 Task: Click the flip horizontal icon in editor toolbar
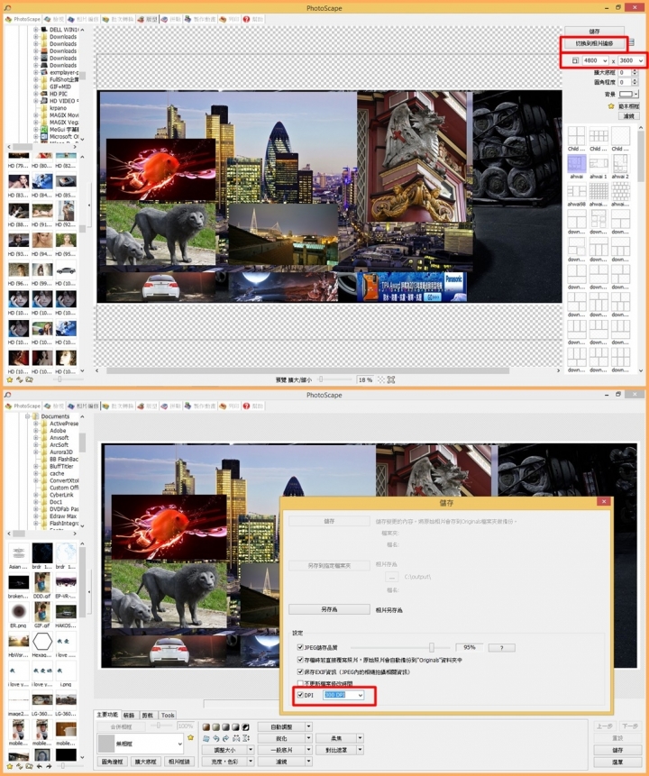click(235, 738)
